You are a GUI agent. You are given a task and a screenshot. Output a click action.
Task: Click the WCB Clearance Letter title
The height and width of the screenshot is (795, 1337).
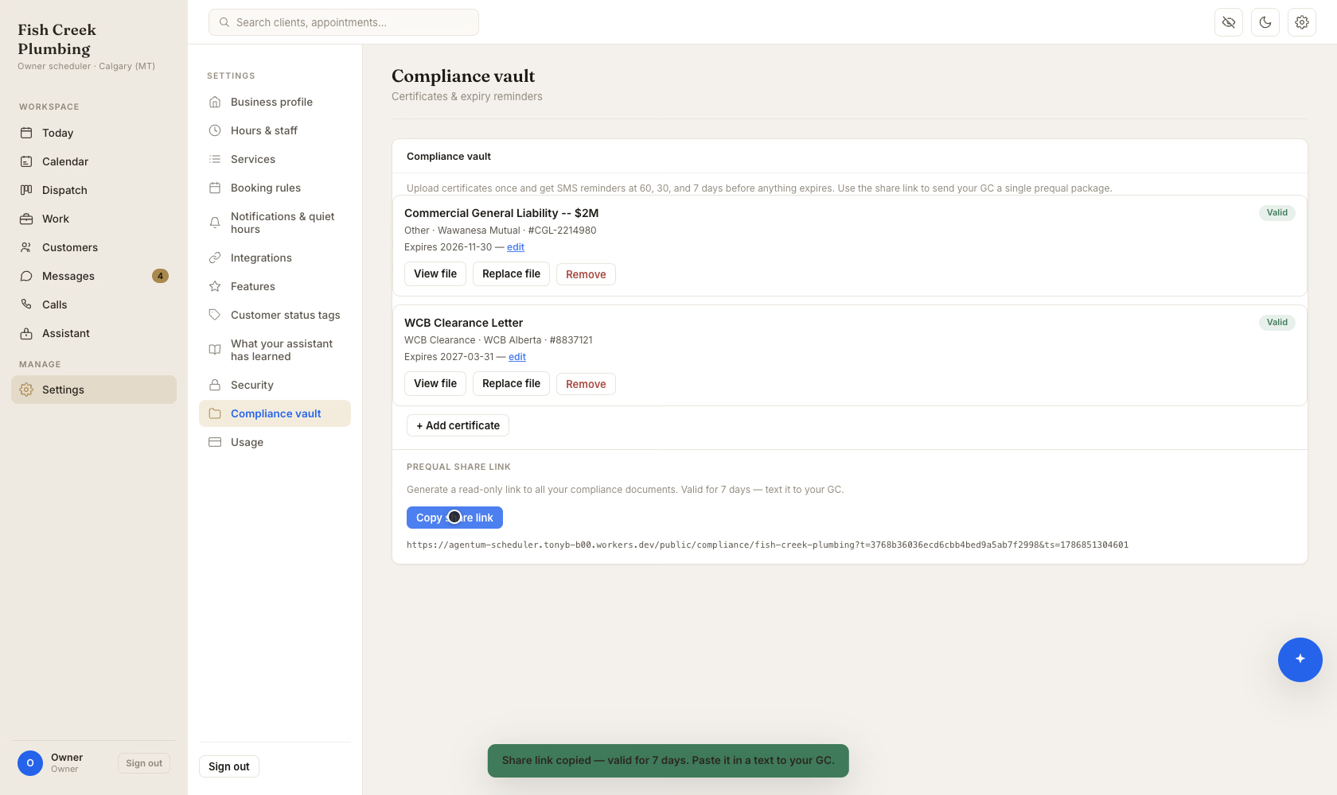tap(464, 323)
